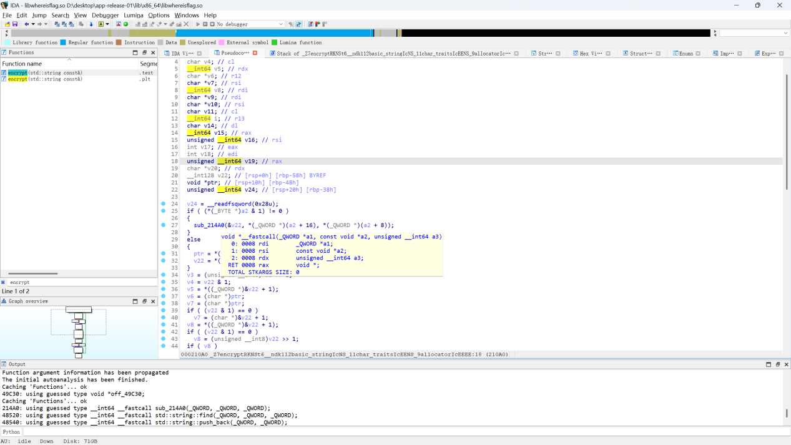Click the Save database floppy icon

point(15,24)
